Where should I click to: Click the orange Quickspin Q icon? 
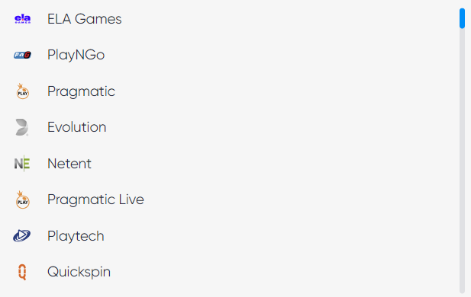pyautogui.click(x=22, y=272)
